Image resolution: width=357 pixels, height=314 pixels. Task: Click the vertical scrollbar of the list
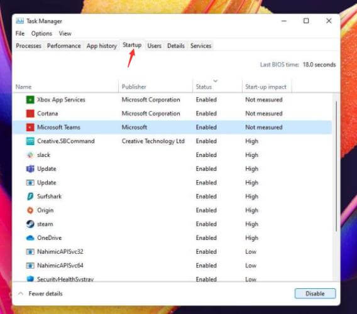click(336, 166)
